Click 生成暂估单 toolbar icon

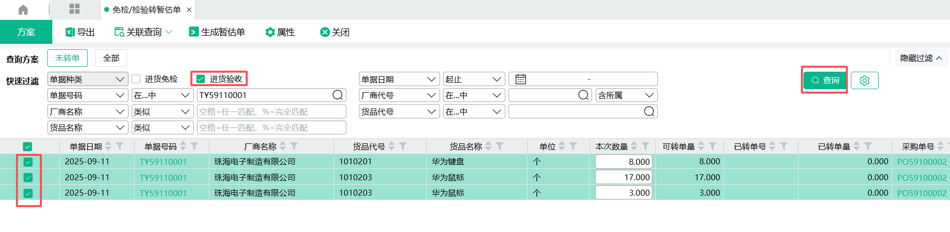click(x=194, y=32)
